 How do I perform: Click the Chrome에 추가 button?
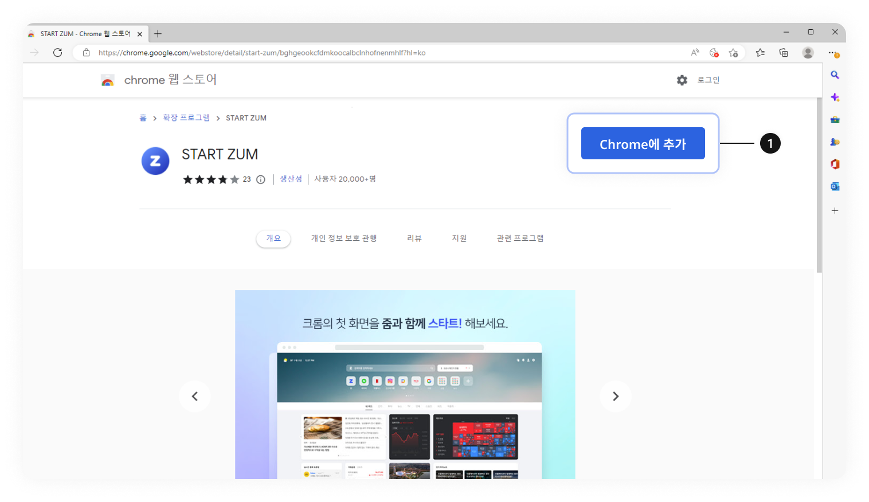tap(643, 143)
